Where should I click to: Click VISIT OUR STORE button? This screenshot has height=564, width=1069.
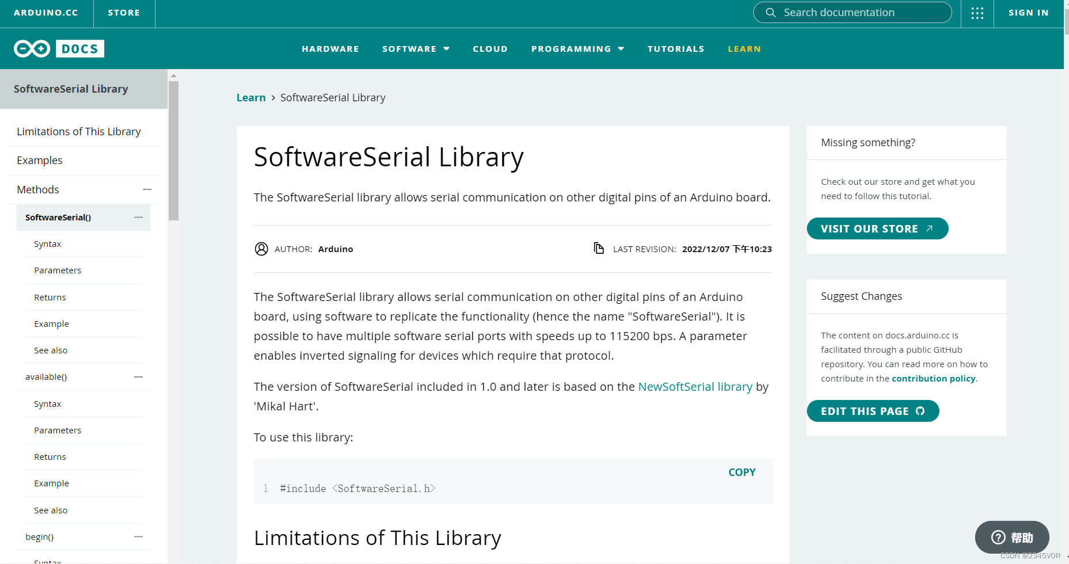point(877,228)
